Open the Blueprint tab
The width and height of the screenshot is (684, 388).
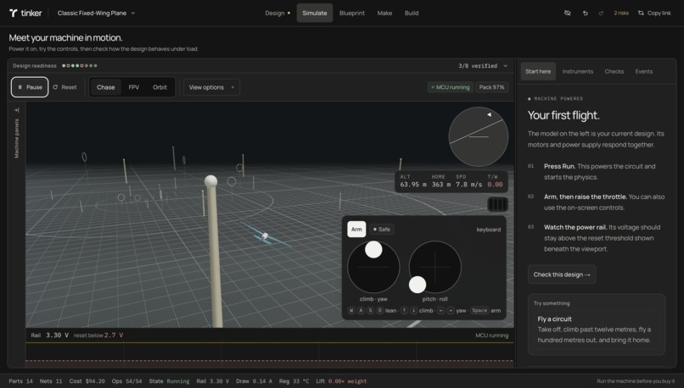click(x=352, y=13)
